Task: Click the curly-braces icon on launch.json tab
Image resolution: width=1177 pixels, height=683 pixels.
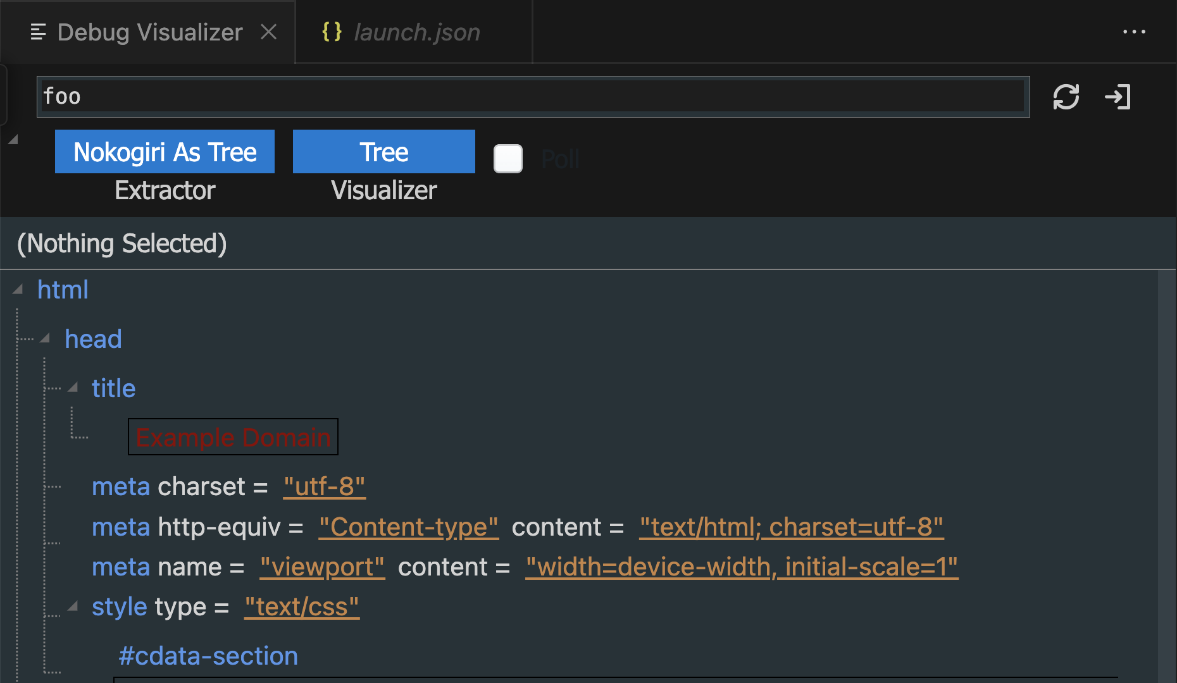Action: 332,32
